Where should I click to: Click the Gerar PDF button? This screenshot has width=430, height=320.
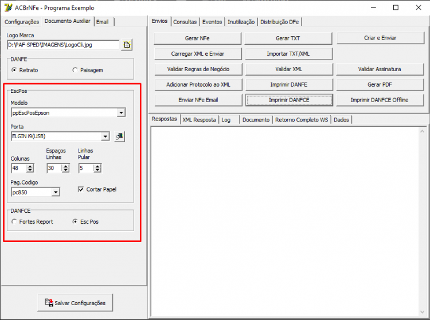click(x=380, y=84)
